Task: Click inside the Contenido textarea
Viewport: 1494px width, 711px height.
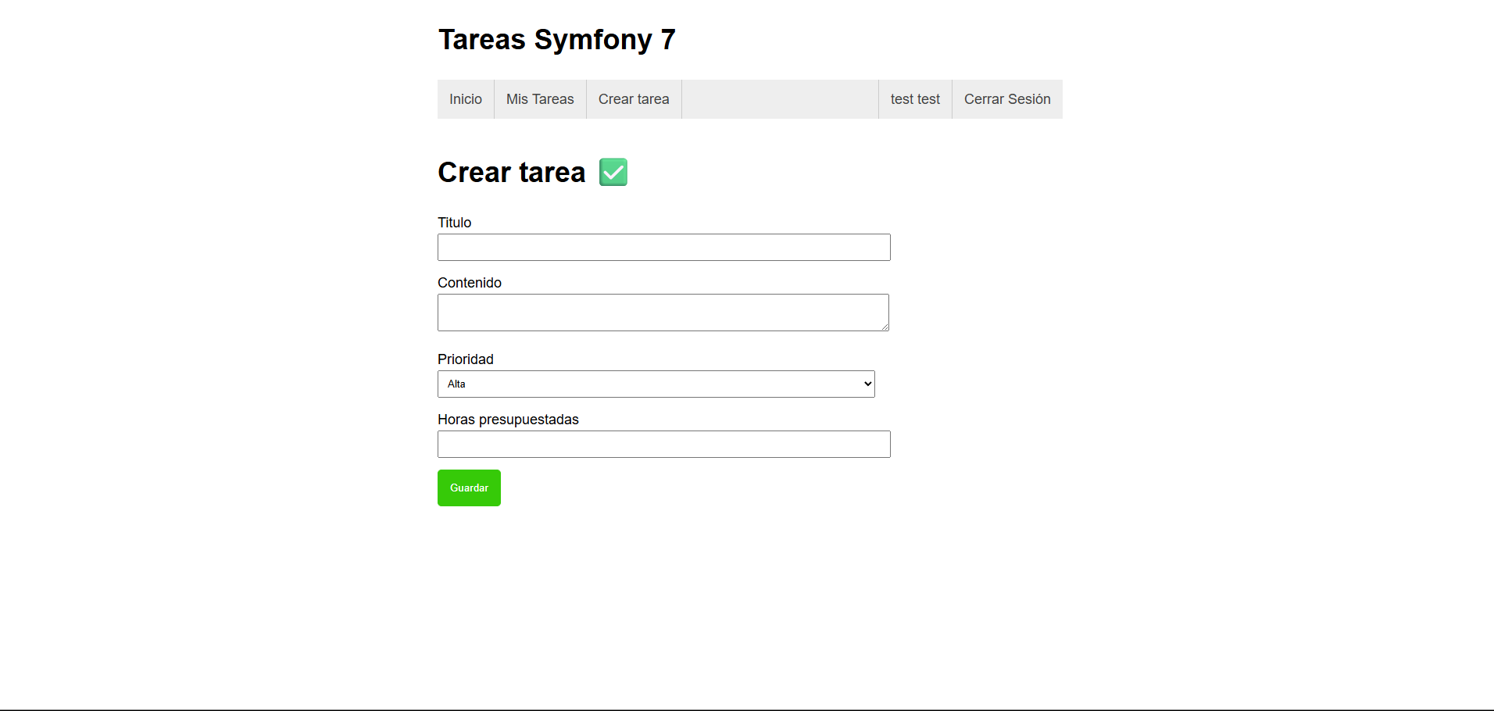Action: (x=663, y=313)
